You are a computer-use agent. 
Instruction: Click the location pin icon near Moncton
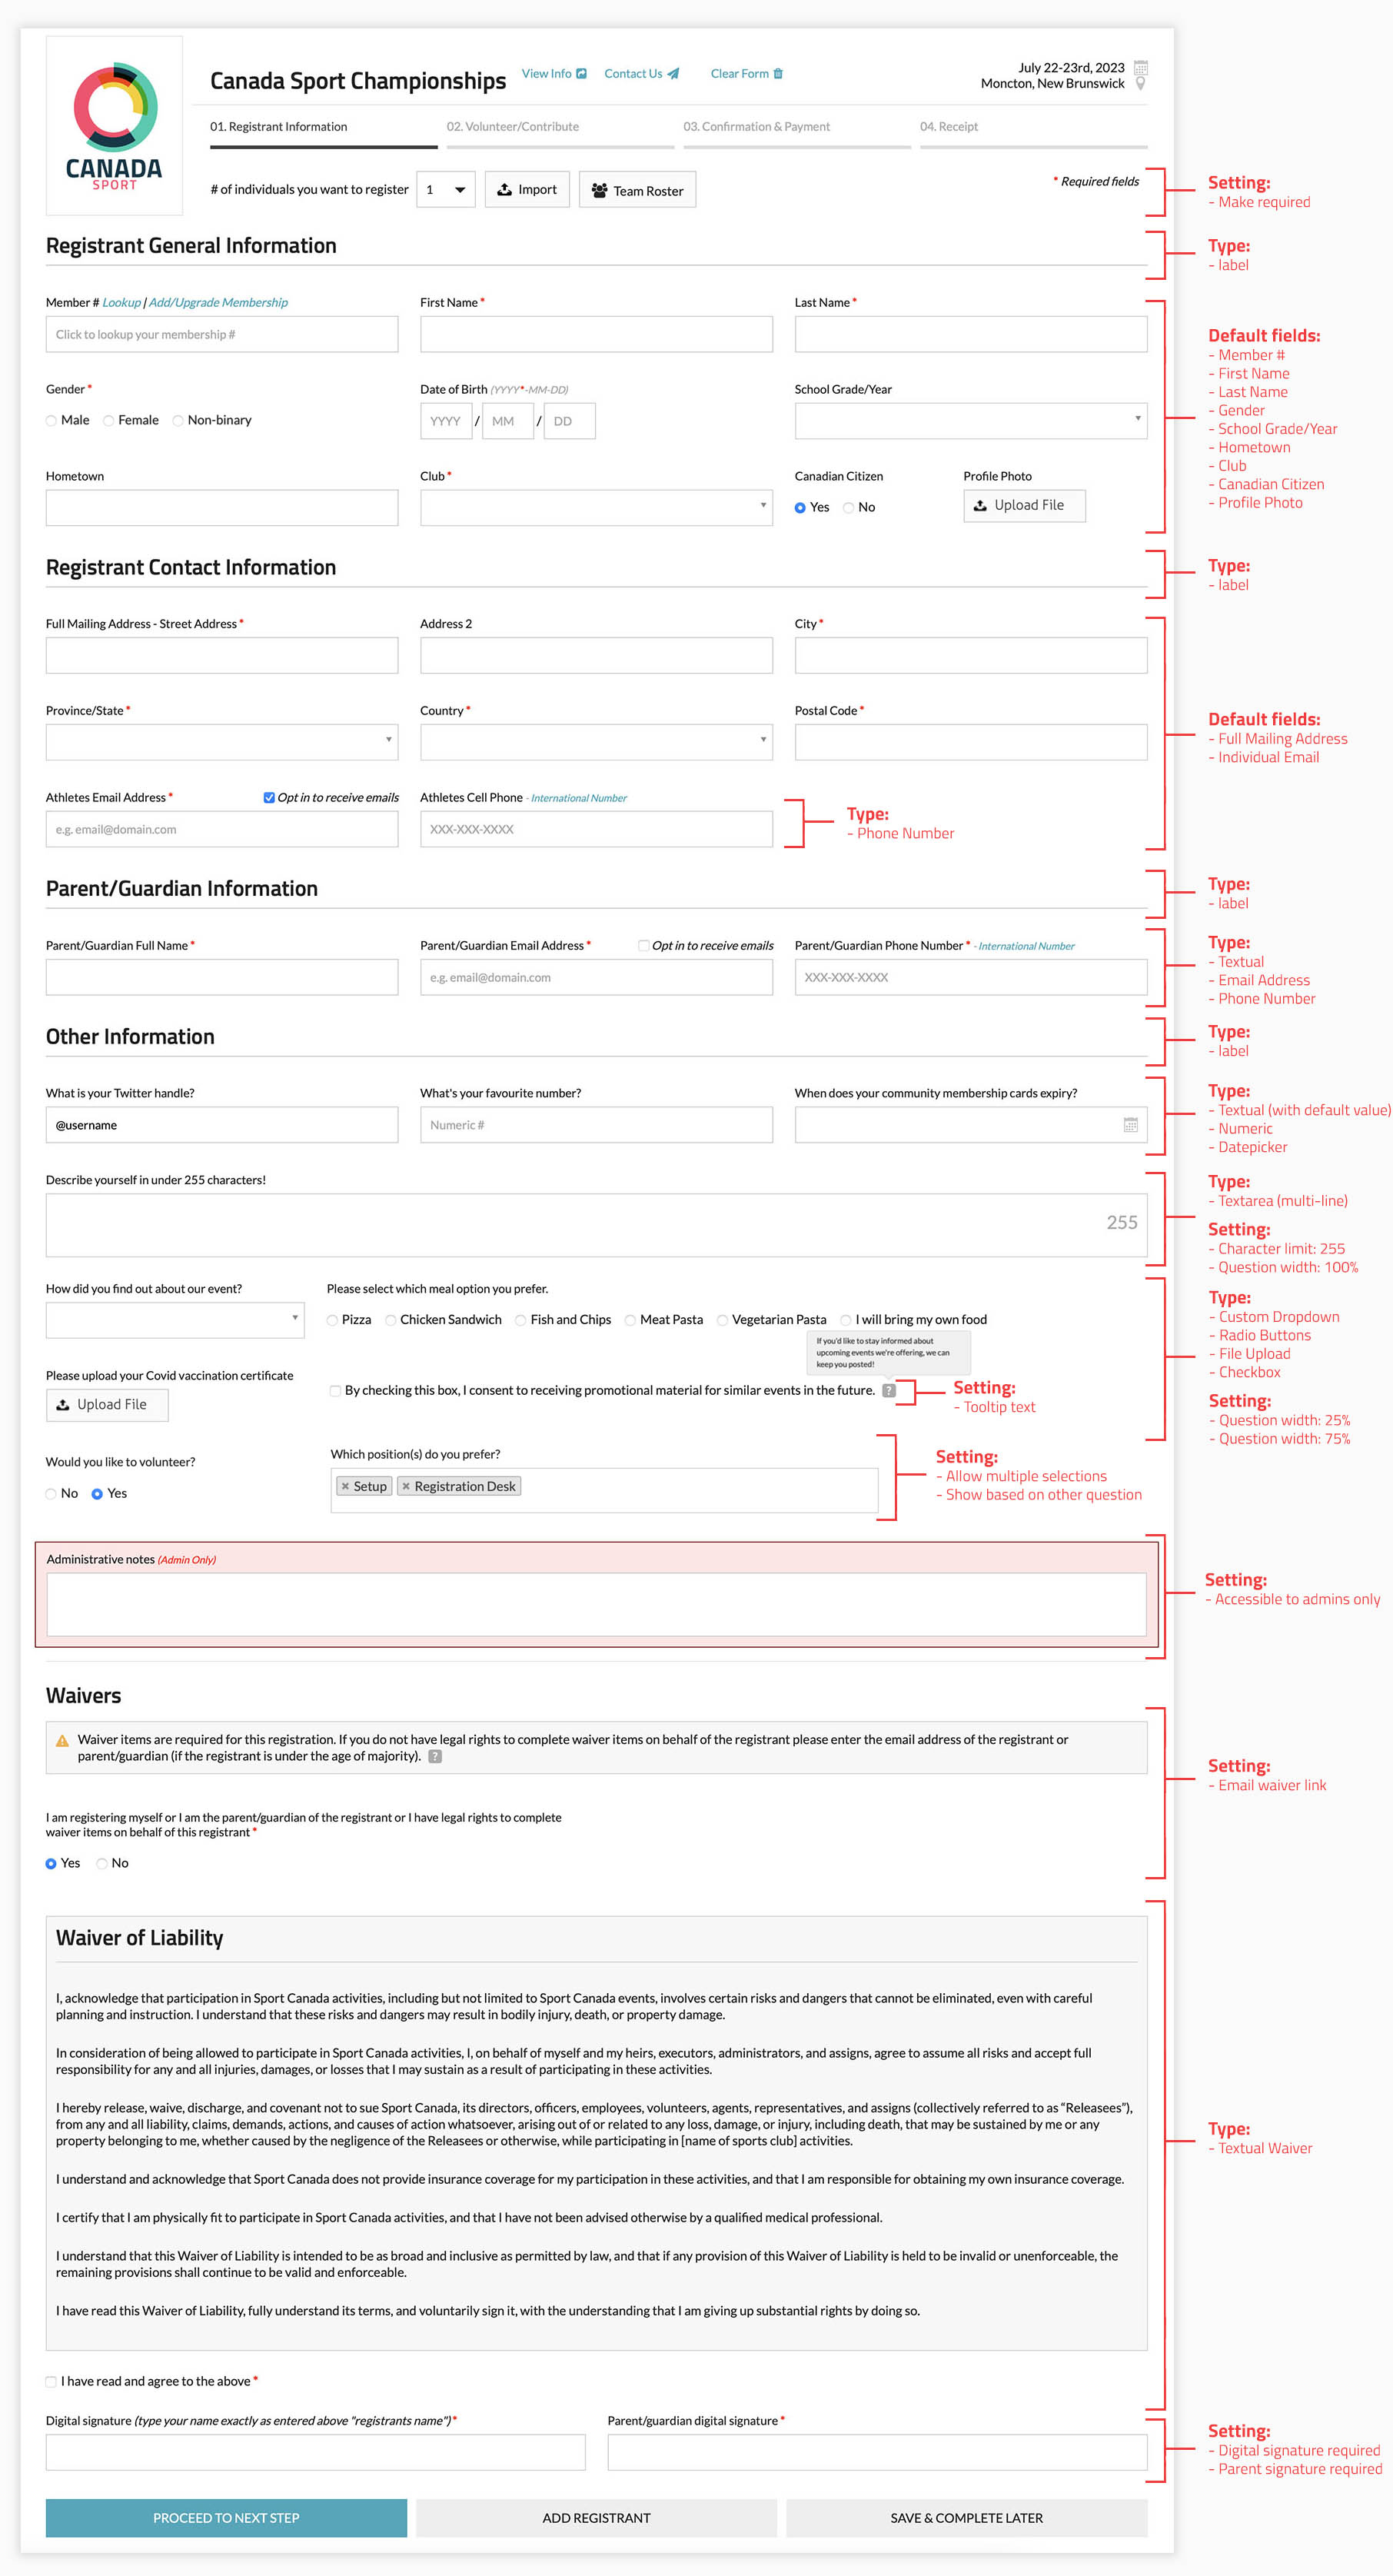coord(1141,84)
